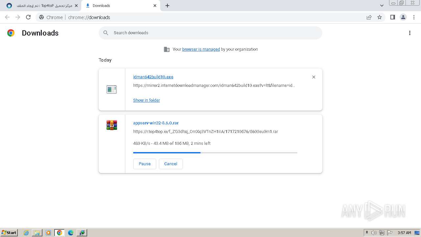Click the network tray icon

coord(382,233)
